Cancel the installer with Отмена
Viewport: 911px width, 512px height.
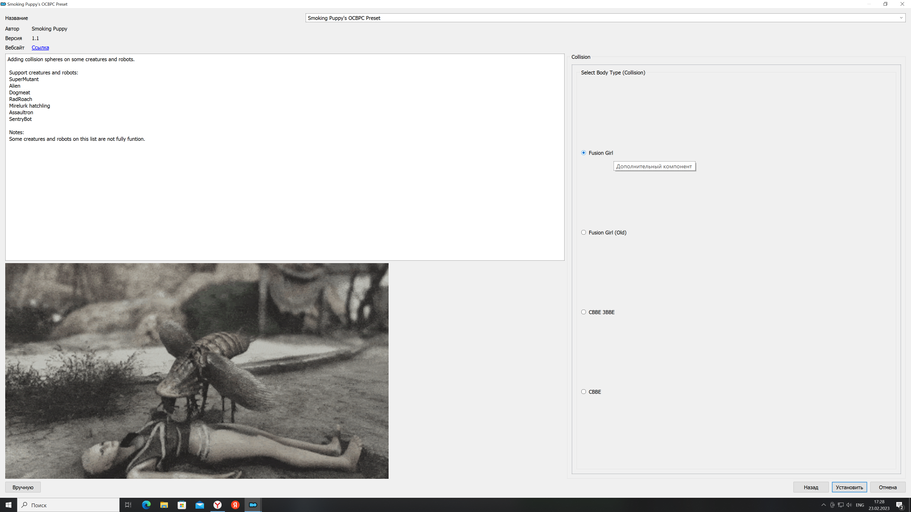[887, 487]
